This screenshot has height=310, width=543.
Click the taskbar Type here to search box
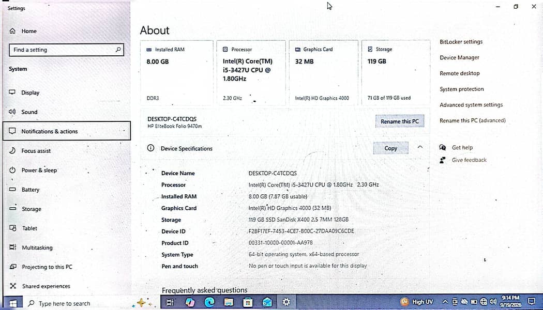click(x=77, y=303)
